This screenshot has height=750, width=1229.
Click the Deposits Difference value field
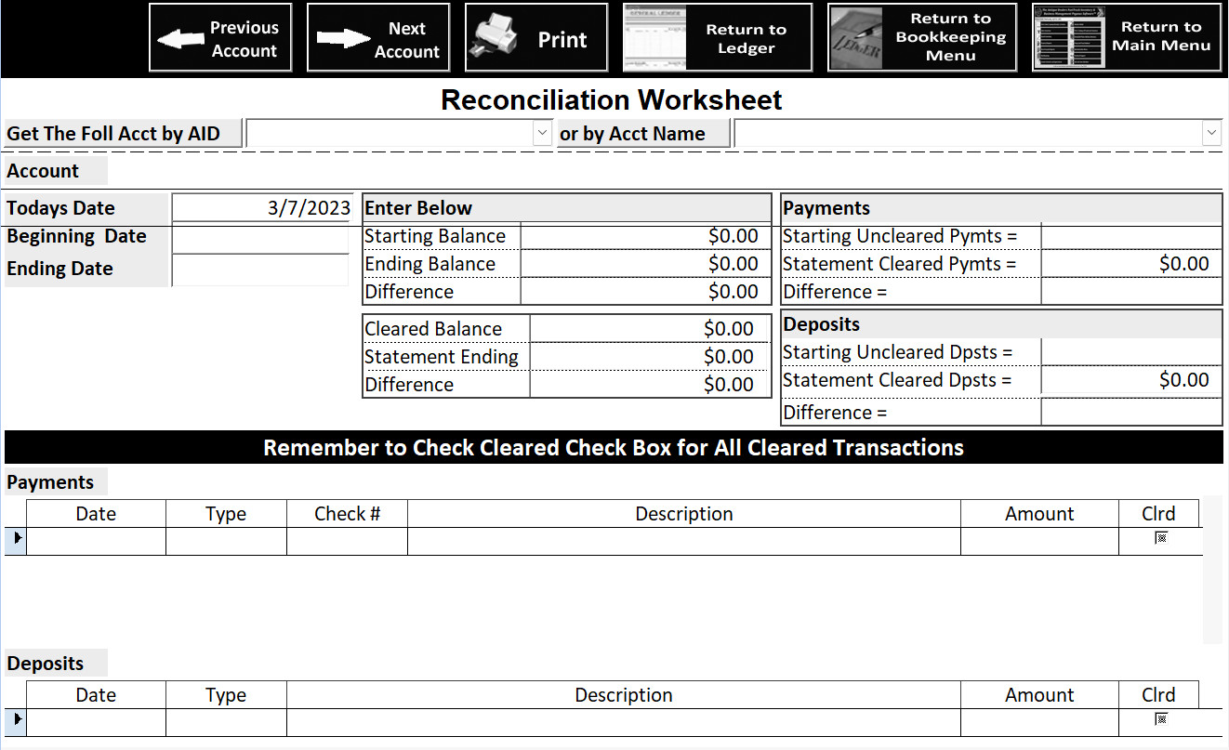pyautogui.click(x=1131, y=412)
